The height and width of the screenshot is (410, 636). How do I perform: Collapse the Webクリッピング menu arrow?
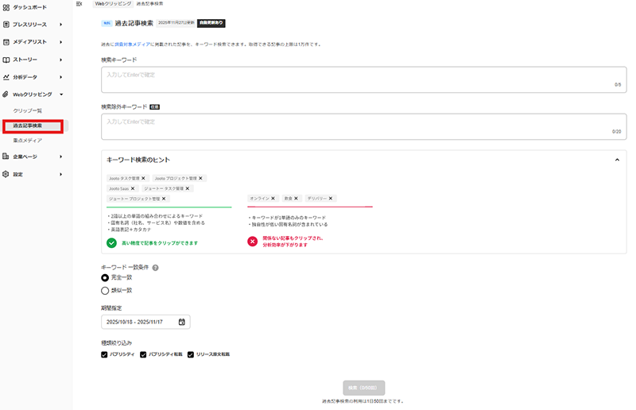click(x=61, y=95)
